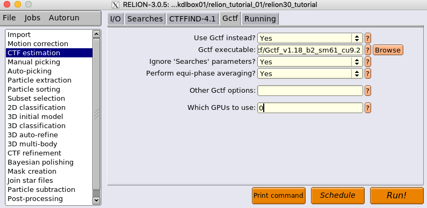Open help beside the Gctf executable field
The width and height of the screenshot is (427, 208).
point(367,50)
